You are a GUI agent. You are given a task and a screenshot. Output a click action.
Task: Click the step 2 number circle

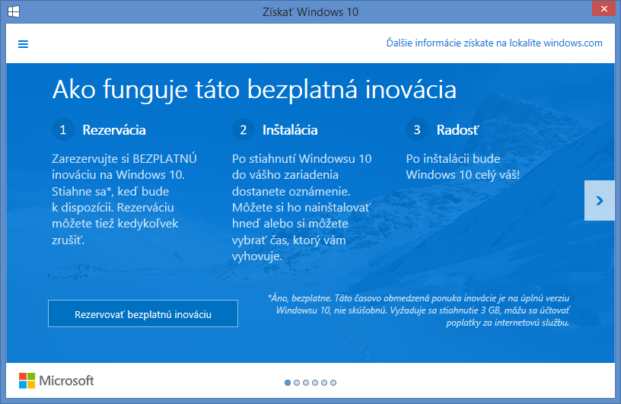(x=244, y=129)
